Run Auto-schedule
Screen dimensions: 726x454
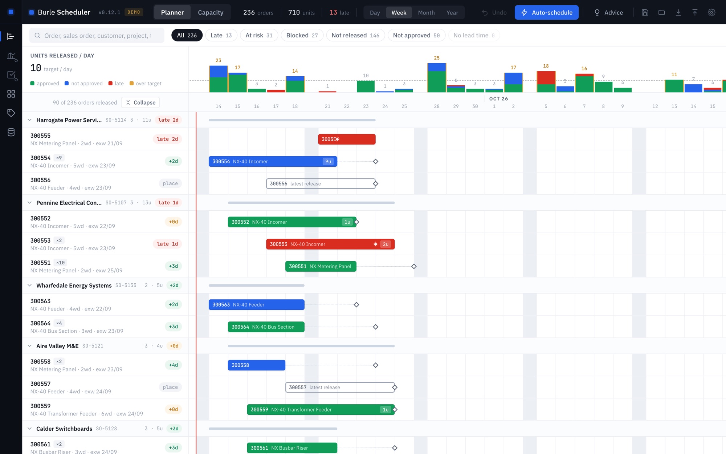[547, 12]
